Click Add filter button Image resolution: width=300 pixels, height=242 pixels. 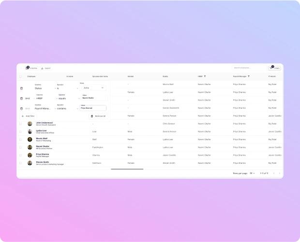[28, 116]
